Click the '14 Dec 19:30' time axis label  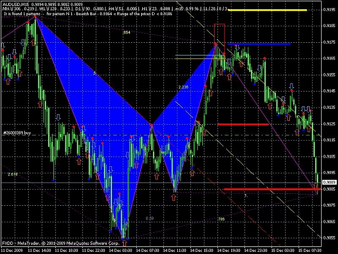(229, 250)
